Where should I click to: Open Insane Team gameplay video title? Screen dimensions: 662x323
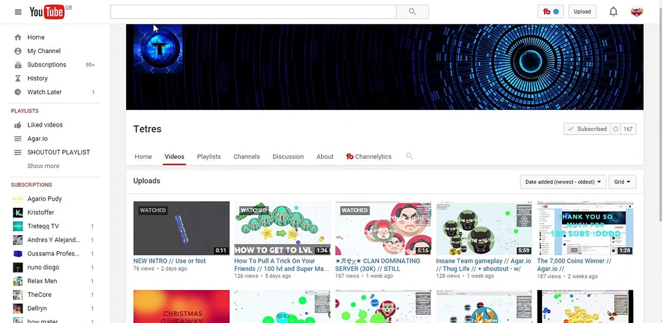pyautogui.click(x=483, y=265)
